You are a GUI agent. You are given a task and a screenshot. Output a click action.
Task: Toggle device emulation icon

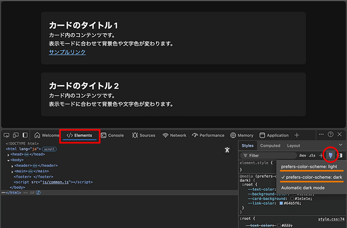click(16, 135)
